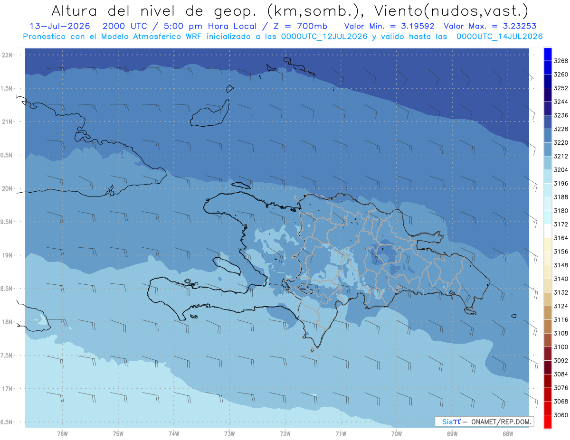
Task: Click the longitude label "70W"
Action: tap(396, 434)
